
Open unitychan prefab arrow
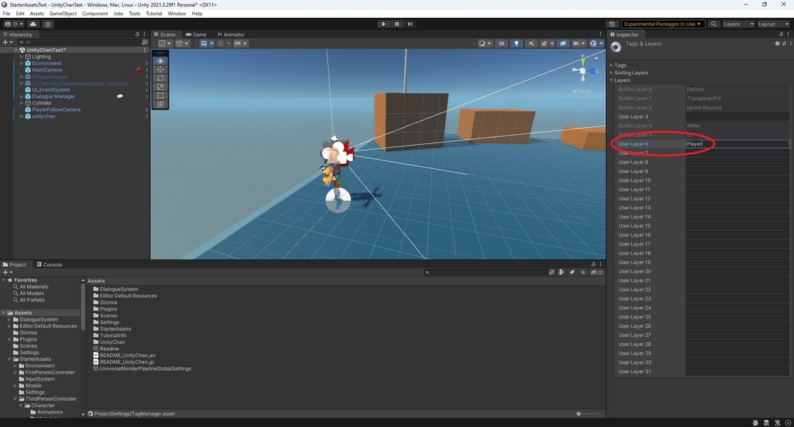click(x=146, y=117)
